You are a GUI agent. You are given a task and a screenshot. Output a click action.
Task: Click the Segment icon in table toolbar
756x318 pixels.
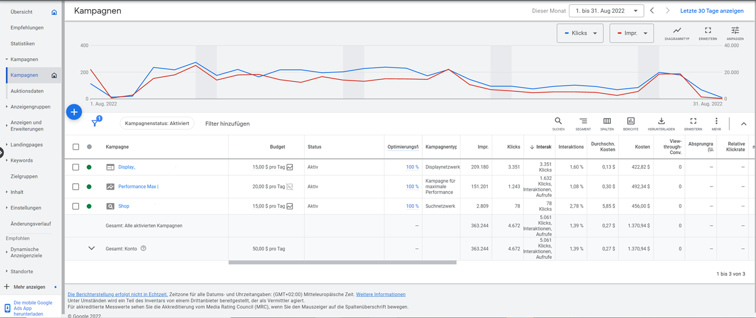tap(583, 123)
